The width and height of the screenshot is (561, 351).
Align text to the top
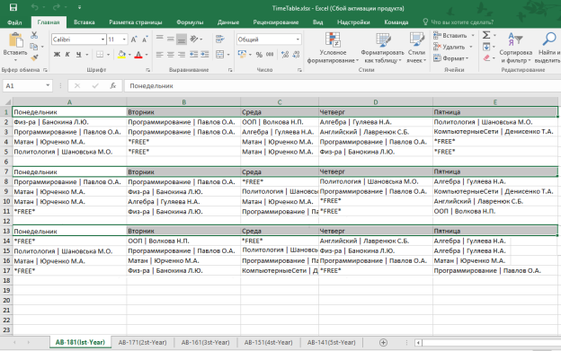pos(159,39)
